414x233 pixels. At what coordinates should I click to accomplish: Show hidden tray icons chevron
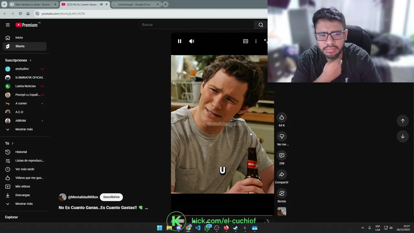tap(363, 228)
